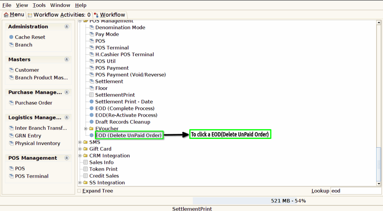
Task: Click the EOD (Complete Process) gear icon
Action: (92, 108)
